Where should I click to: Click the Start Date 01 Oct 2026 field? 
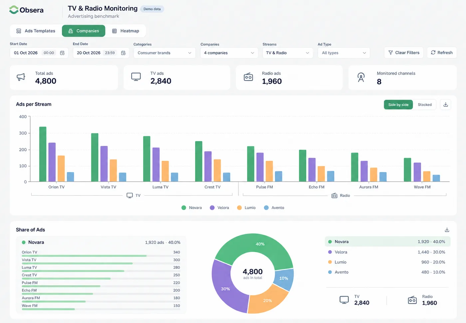pos(39,53)
